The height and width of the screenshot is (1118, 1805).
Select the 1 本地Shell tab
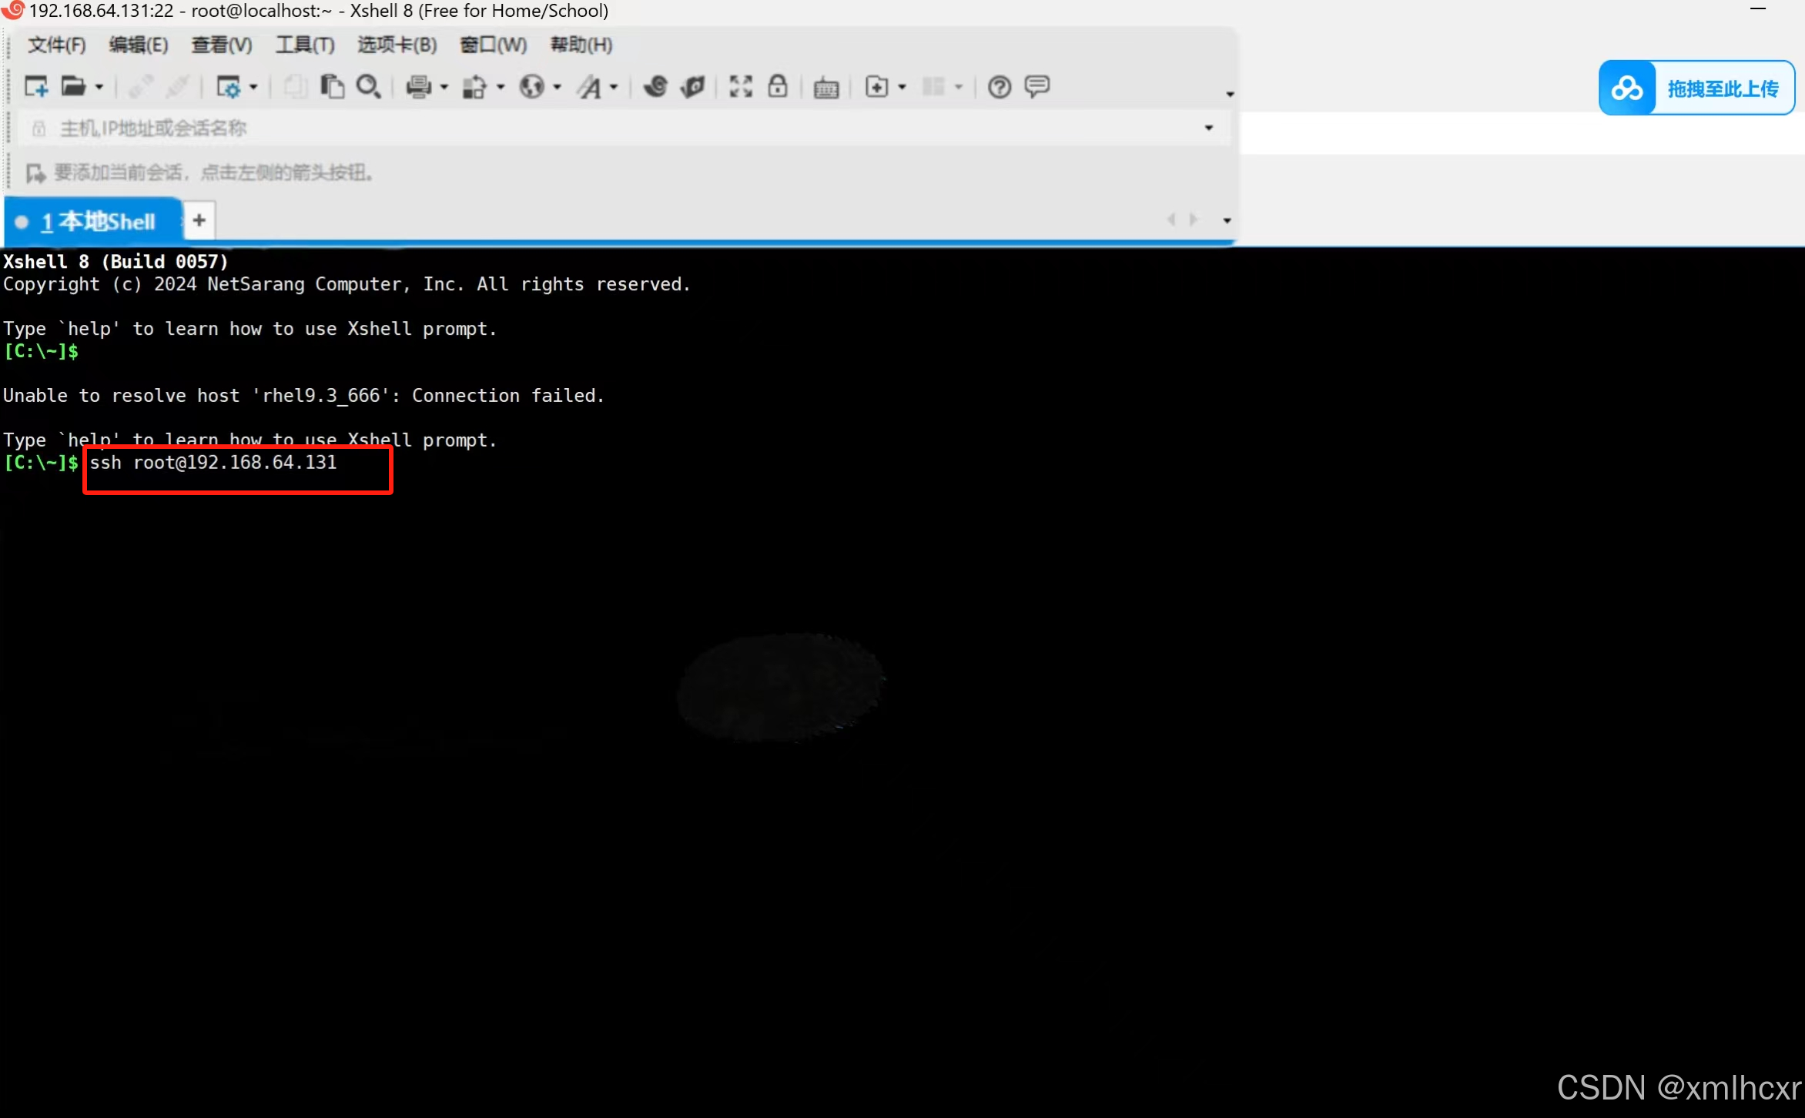tap(97, 222)
